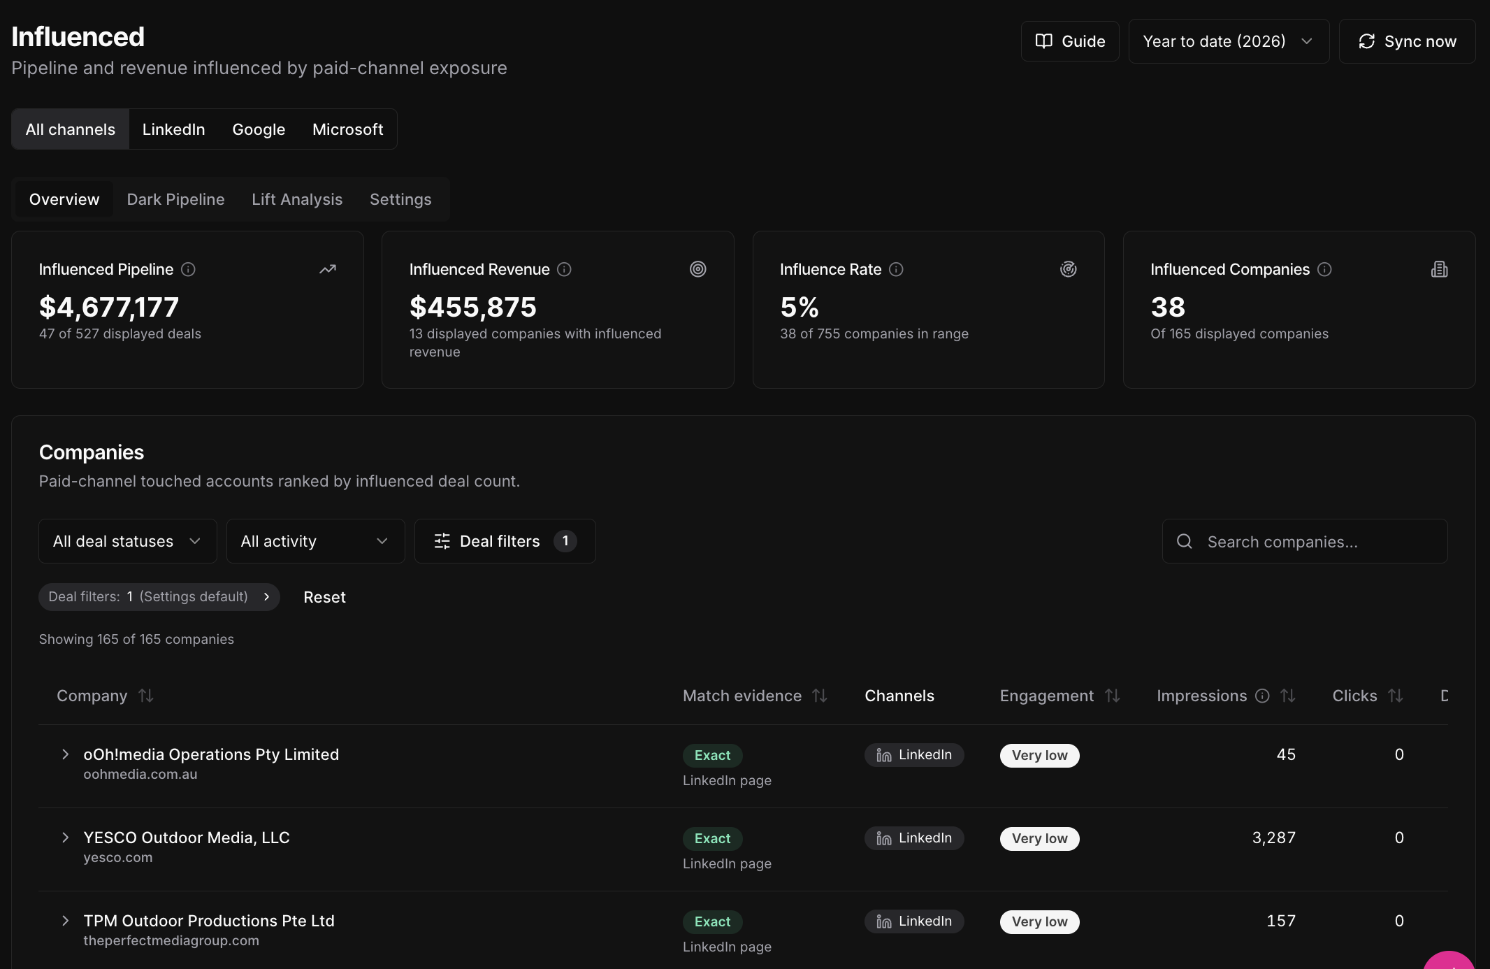Open the Deal filters button
The height and width of the screenshot is (969, 1490).
pyautogui.click(x=505, y=541)
